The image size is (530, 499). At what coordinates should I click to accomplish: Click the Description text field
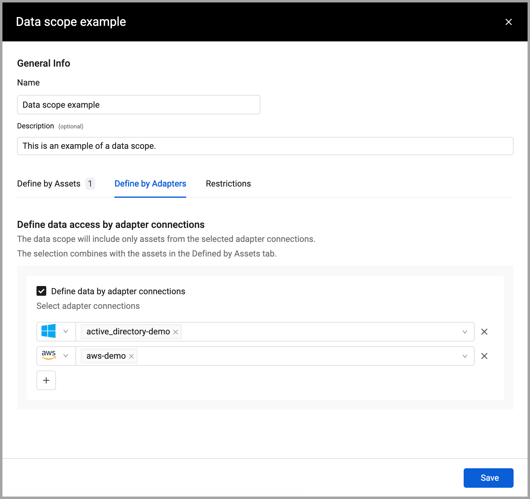(x=265, y=146)
